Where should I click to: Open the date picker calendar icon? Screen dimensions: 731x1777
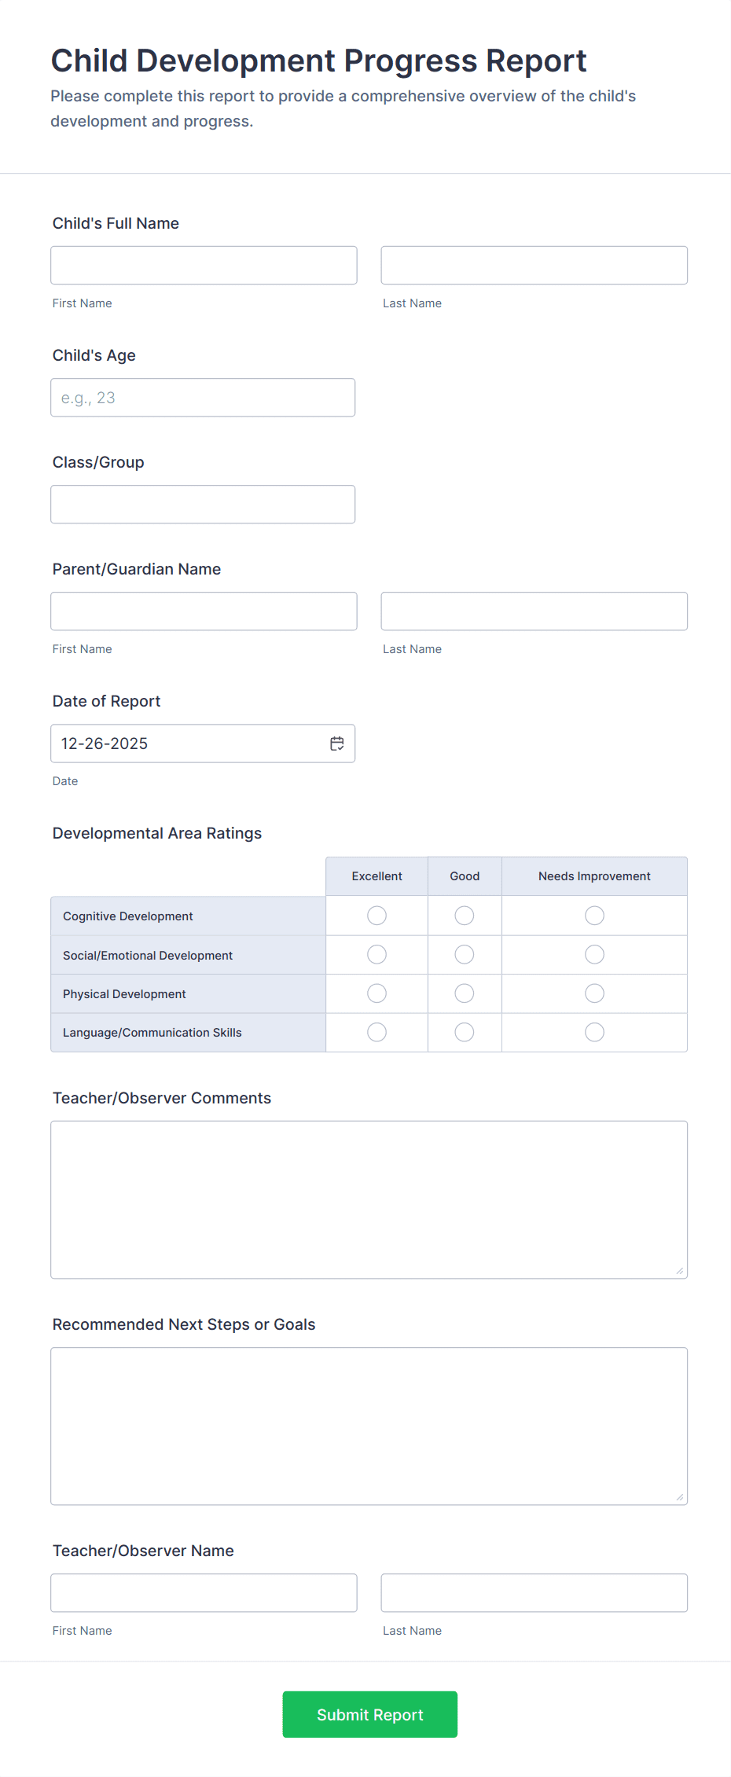[x=336, y=743]
